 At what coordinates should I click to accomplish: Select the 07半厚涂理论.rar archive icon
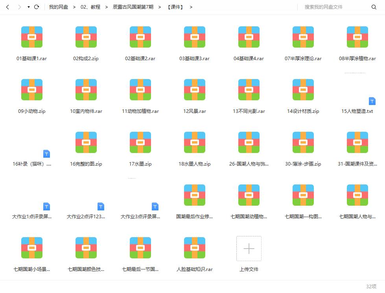pyautogui.click(x=303, y=37)
